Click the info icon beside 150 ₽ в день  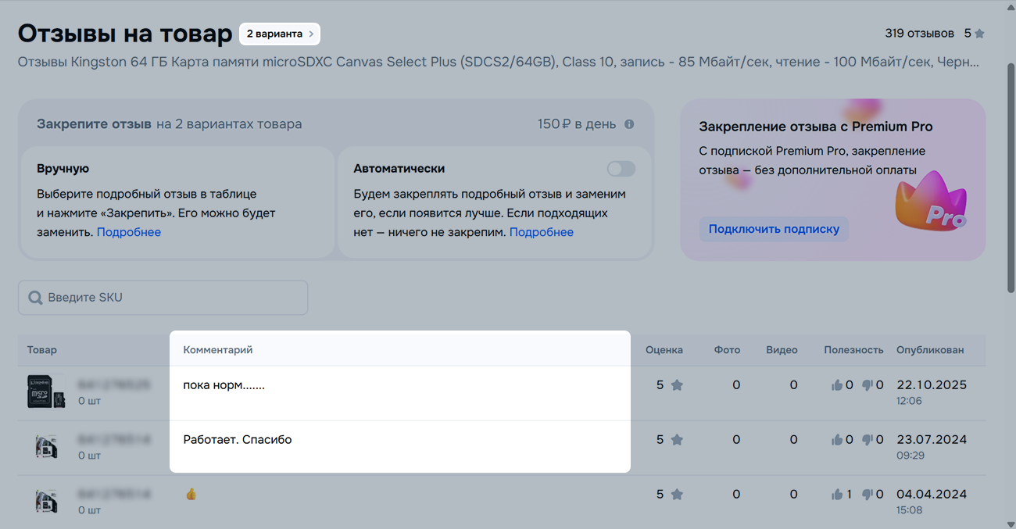tap(629, 124)
